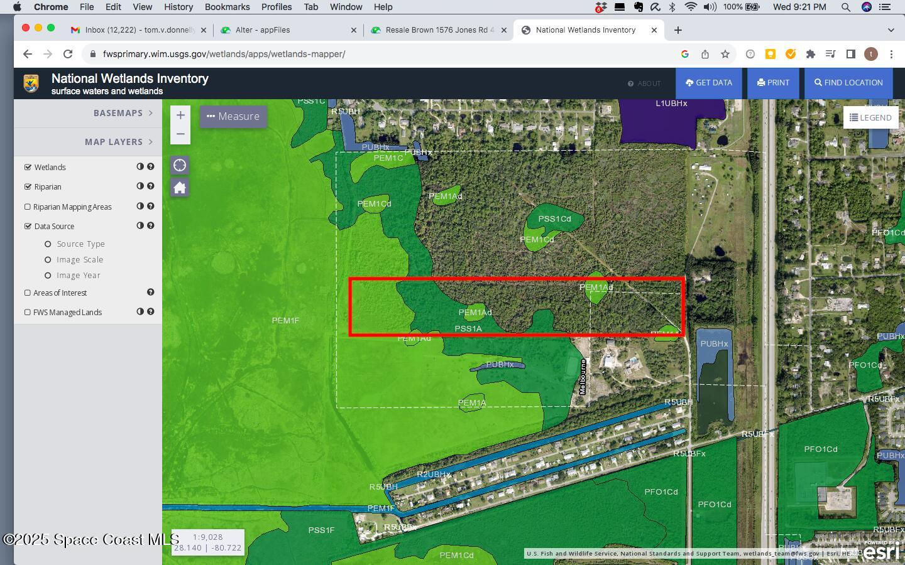
Task: Open help icon for Data Source layer
Action: point(151,225)
